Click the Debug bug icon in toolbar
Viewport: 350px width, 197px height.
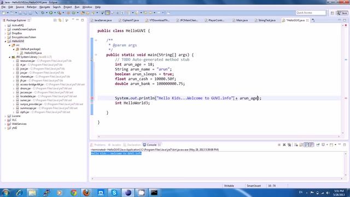43,13
